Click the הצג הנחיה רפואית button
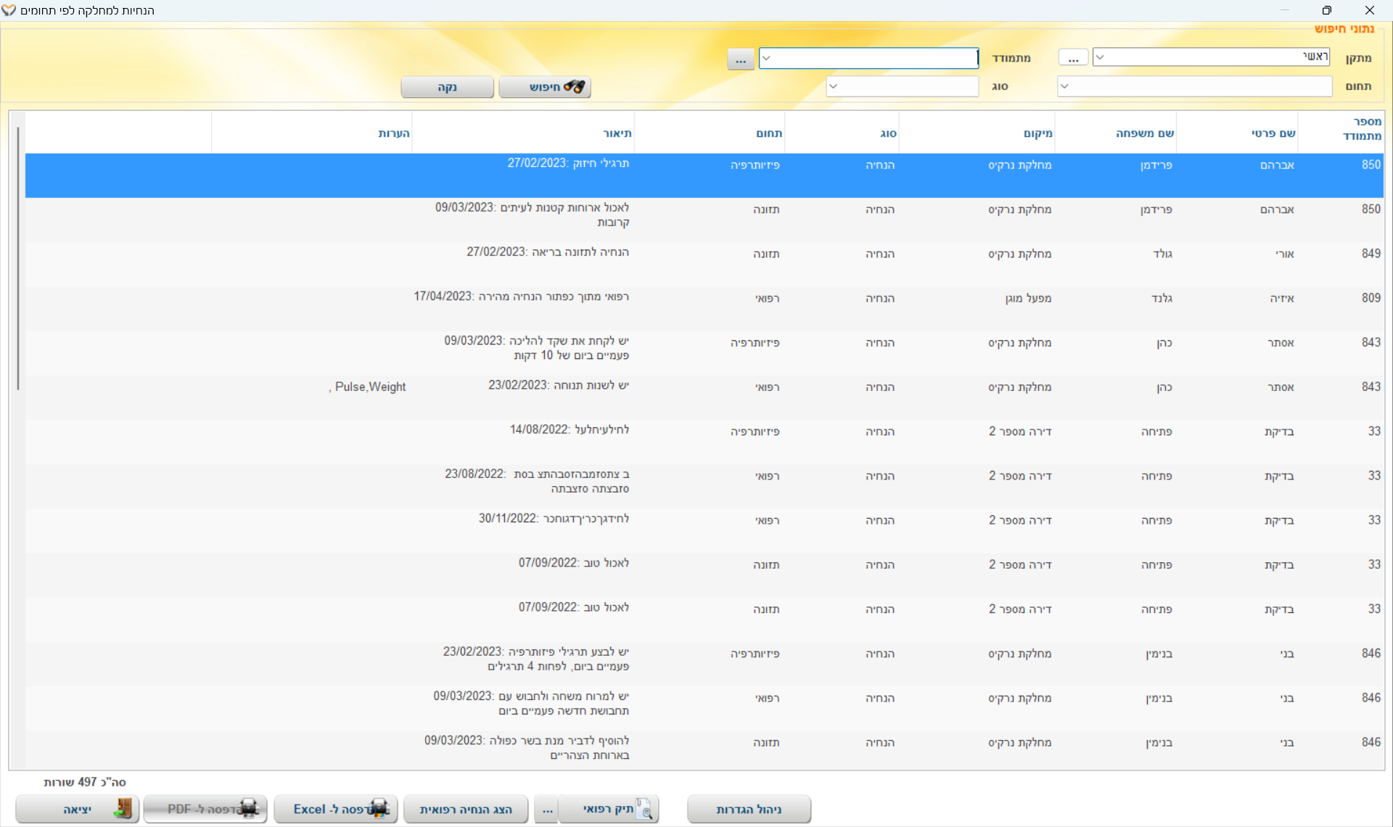This screenshot has height=827, width=1393. click(x=466, y=809)
